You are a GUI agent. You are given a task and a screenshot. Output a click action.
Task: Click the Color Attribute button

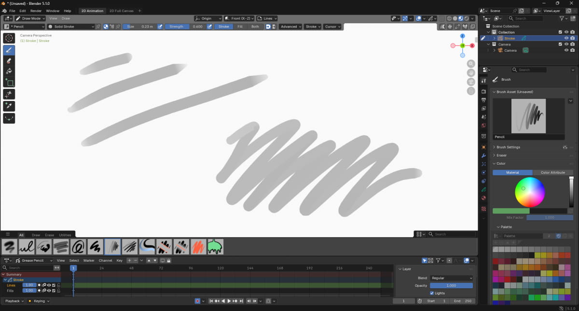click(552, 172)
